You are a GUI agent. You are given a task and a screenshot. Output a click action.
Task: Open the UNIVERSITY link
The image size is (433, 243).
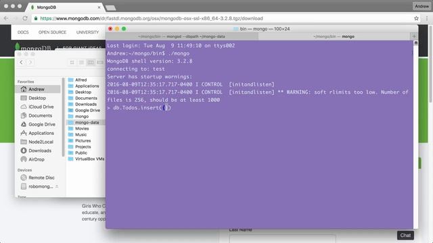click(87, 32)
